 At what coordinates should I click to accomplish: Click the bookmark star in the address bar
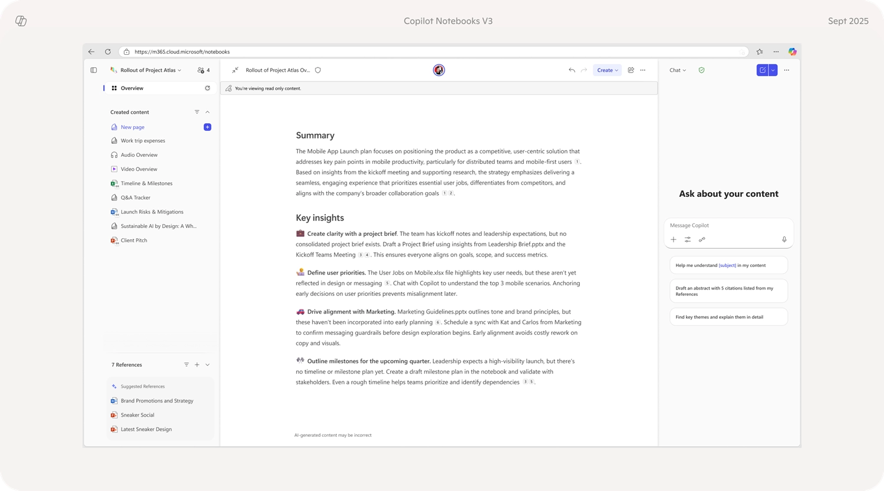pos(760,51)
